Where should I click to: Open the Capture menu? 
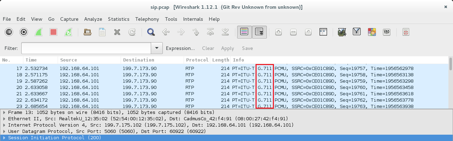[69, 19]
